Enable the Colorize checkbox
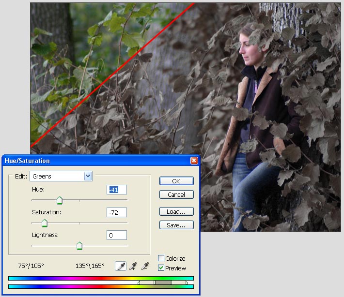This screenshot has width=344, height=297. pyautogui.click(x=161, y=258)
